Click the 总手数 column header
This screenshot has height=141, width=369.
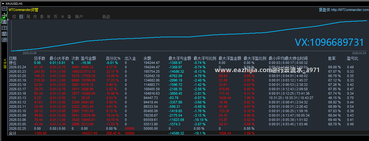40,58
